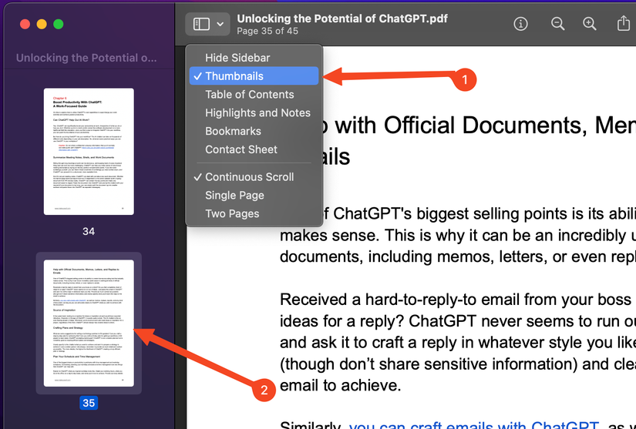Select the page 35 thumbnail
Viewport: 636px width, 429px height.
(x=89, y=323)
